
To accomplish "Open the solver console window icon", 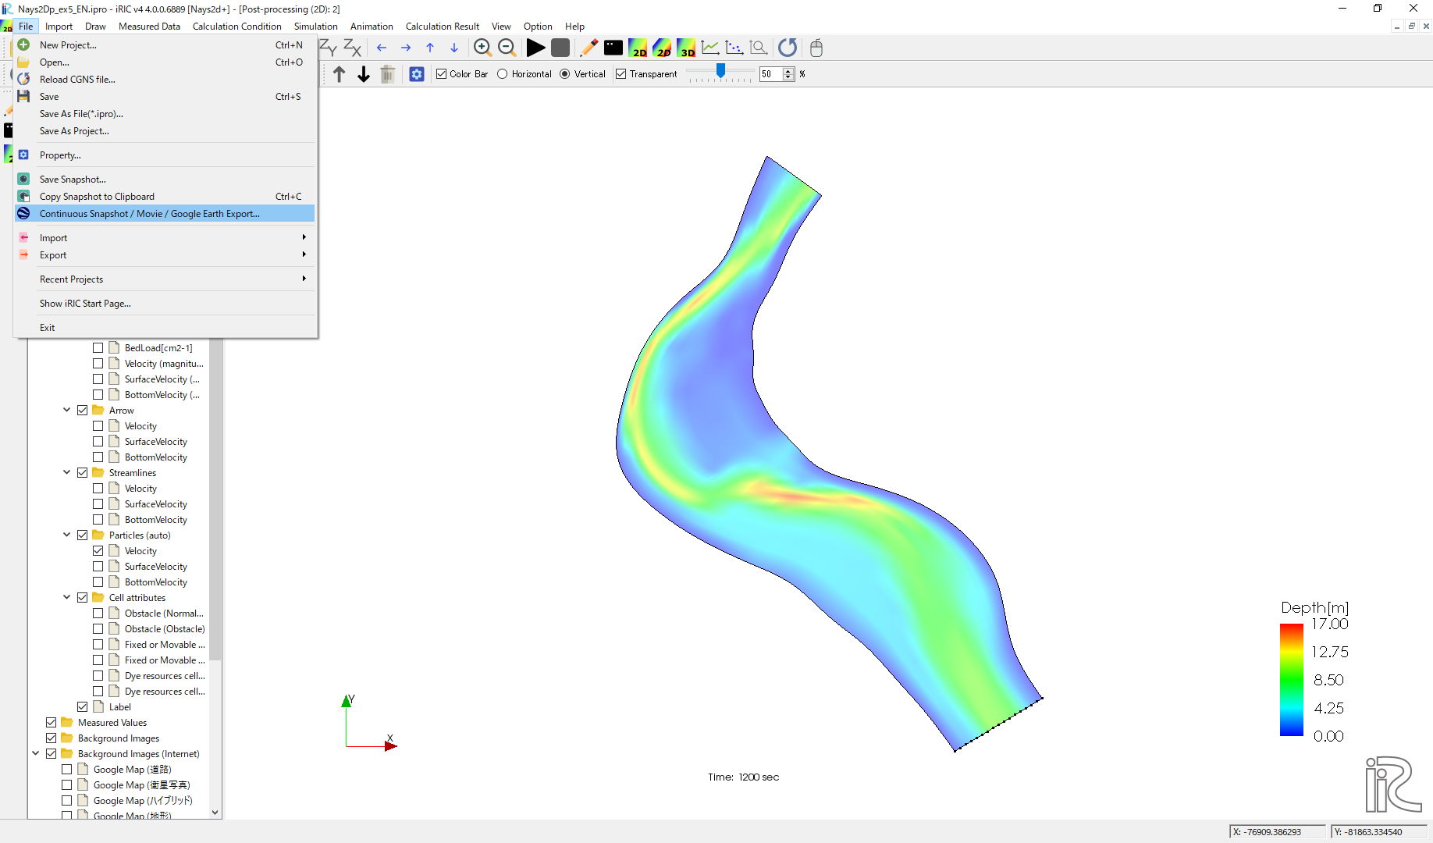I will tap(613, 48).
